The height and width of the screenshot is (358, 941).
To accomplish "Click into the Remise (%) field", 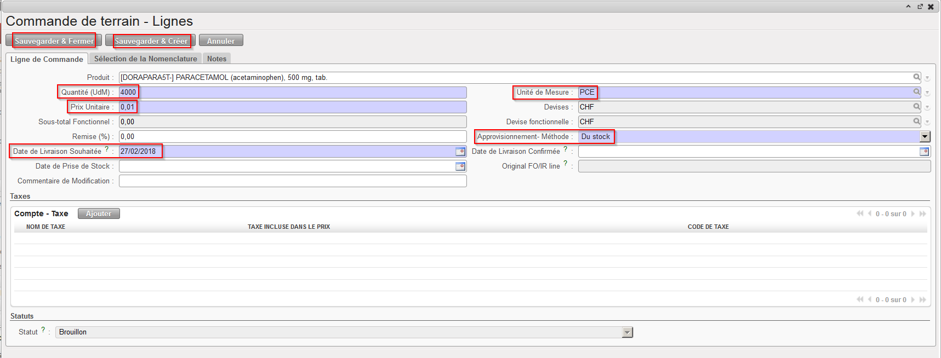I will 293,137.
